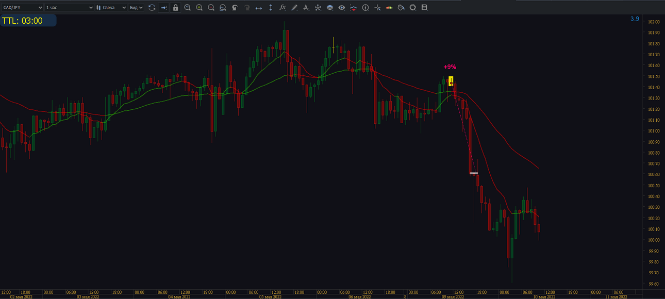
Task: Click the 05 мая 2022 date label
Action: click(271, 296)
